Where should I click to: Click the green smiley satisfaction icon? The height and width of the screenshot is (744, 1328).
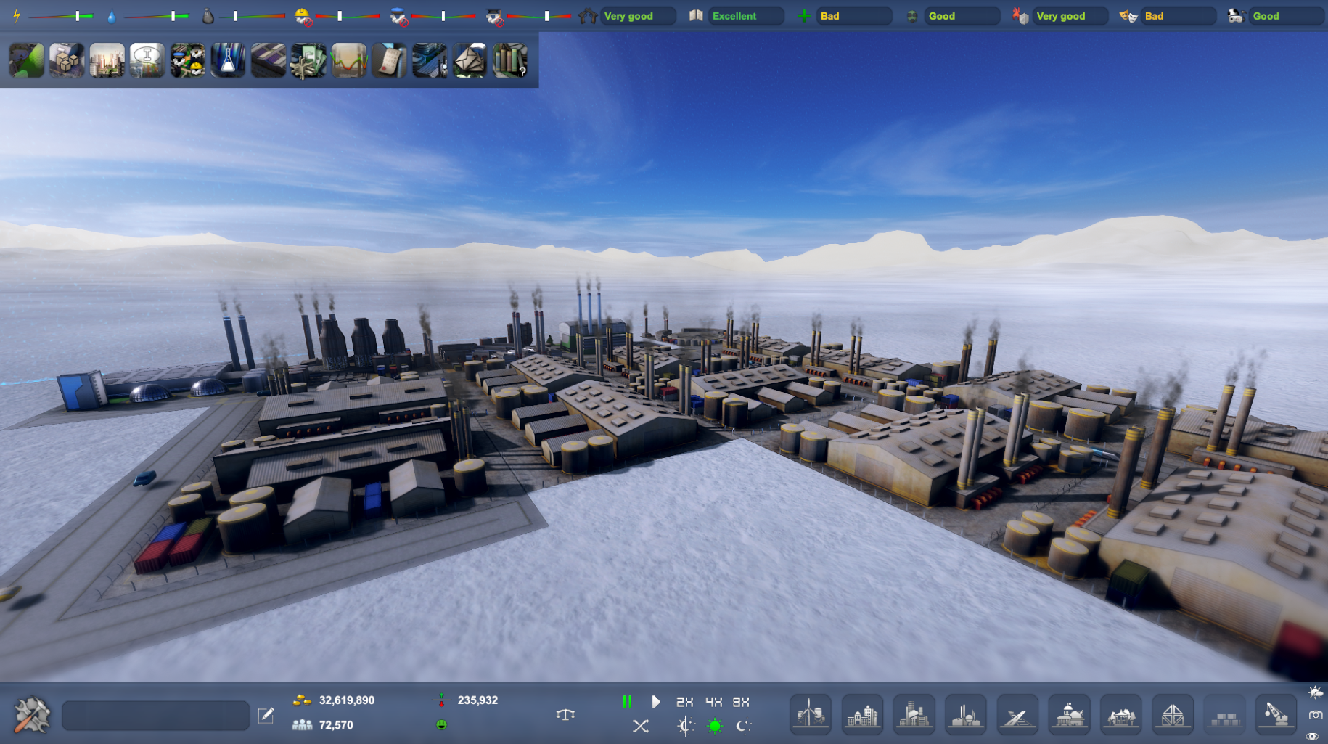tap(441, 724)
